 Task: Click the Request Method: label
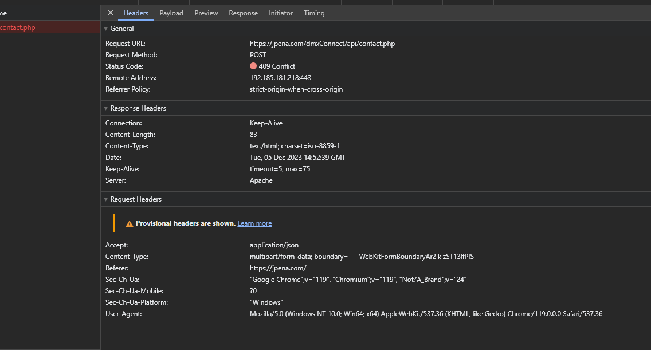point(131,55)
